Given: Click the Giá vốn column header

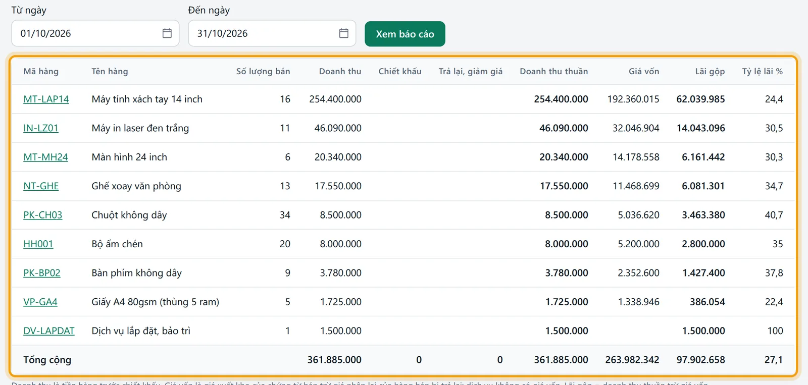Looking at the screenshot, I should point(644,72).
